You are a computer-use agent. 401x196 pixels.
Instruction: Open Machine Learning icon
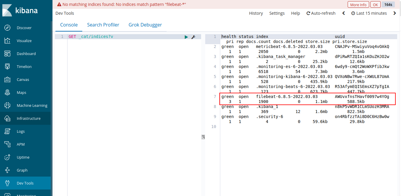click(8, 105)
